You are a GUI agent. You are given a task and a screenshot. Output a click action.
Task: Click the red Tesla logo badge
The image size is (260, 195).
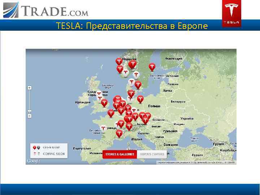pyautogui.click(x=231, y=13)
